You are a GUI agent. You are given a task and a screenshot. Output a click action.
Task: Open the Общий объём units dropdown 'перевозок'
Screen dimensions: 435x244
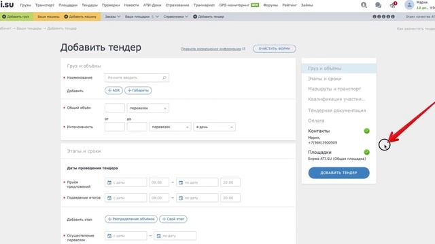pos(148,108)
